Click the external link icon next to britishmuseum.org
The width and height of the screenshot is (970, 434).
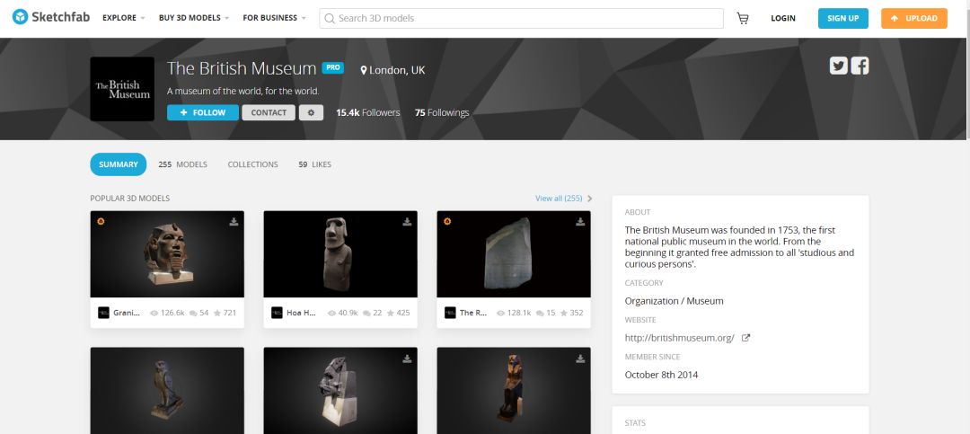pyautogui.click(x=745, y=338)
